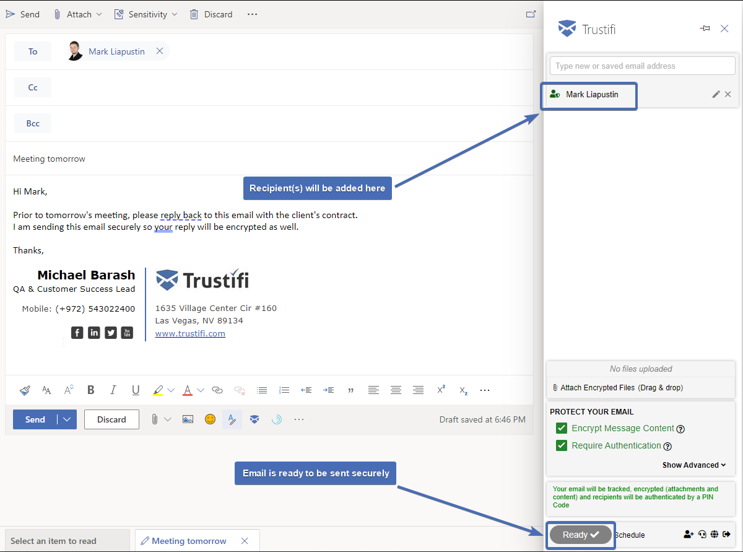Click the blue Send button

tap(35, 419)
